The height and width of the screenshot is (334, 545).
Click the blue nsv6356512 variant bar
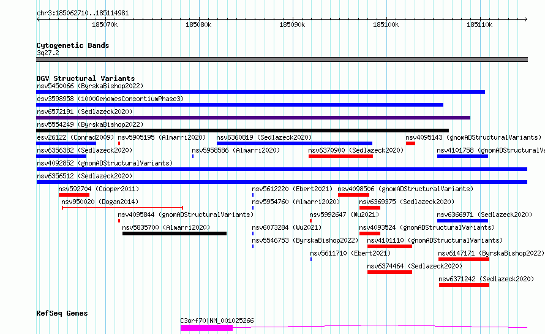pyautogui.click(x=282, y=182)
